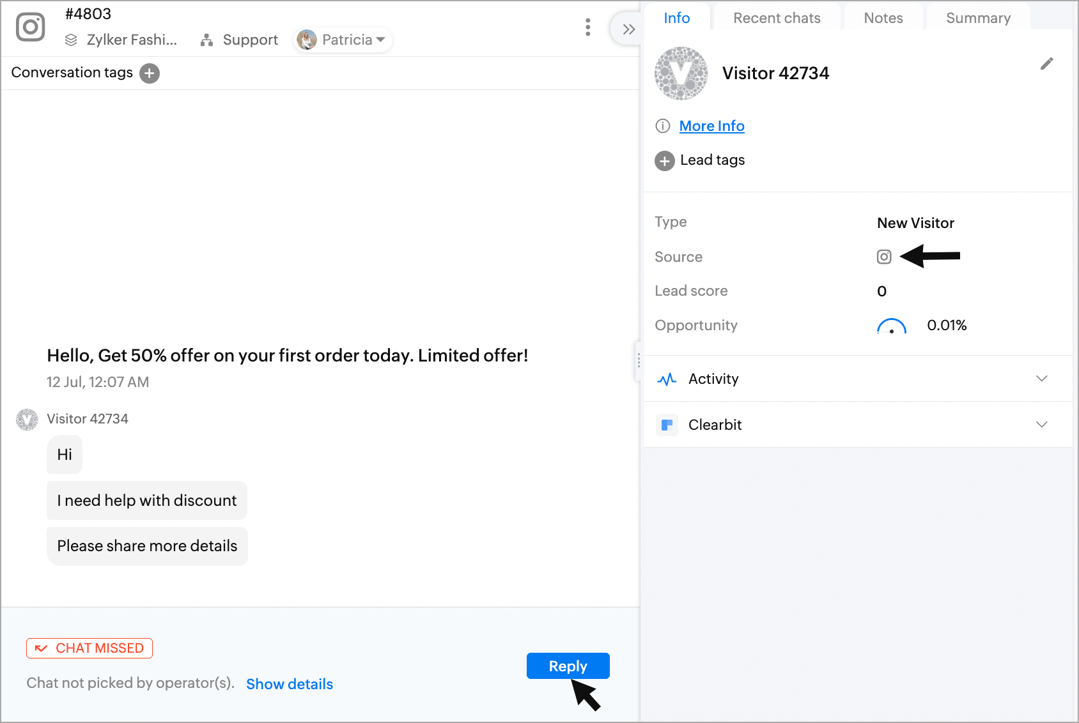Edit visitor details with the pencil icon
The height and width of the screenshot is (723, 1079).
[x=1046, y=64]
